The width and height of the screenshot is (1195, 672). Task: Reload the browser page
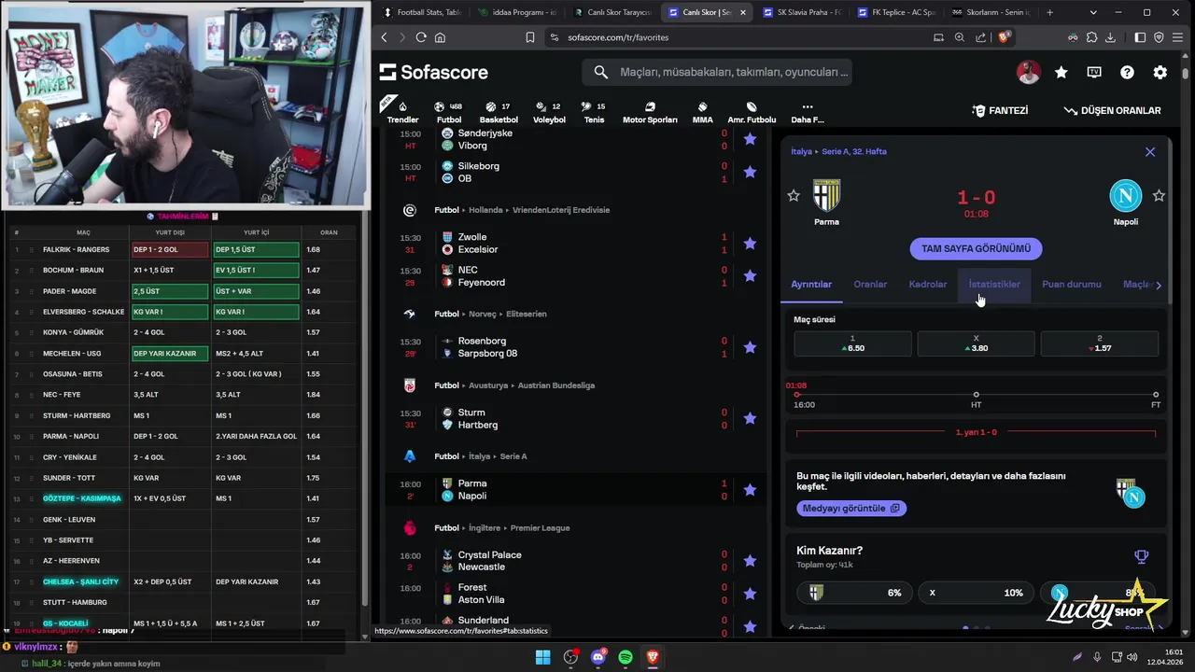pos(421,37)
